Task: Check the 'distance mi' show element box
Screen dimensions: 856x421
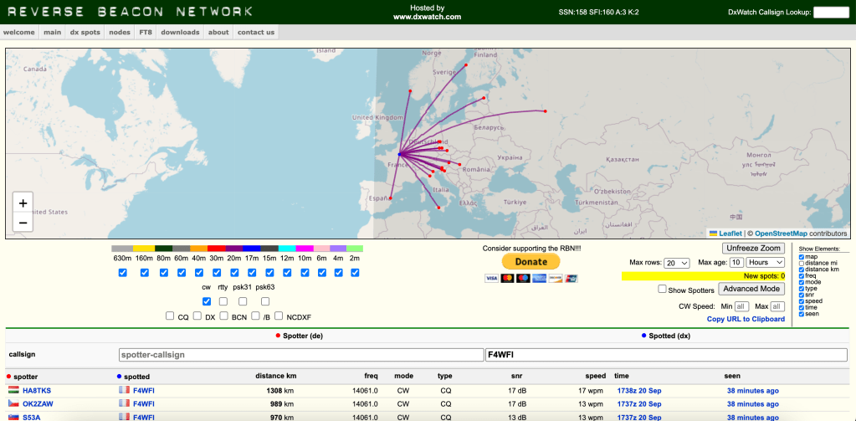Action: [803, 264]
